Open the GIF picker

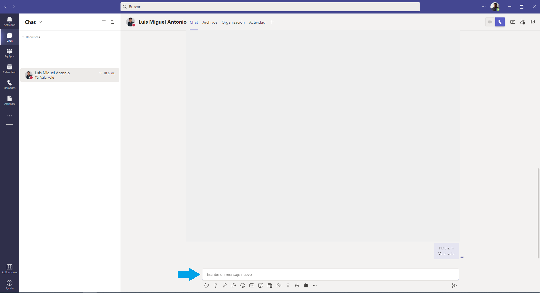click(x=252, y=285)
